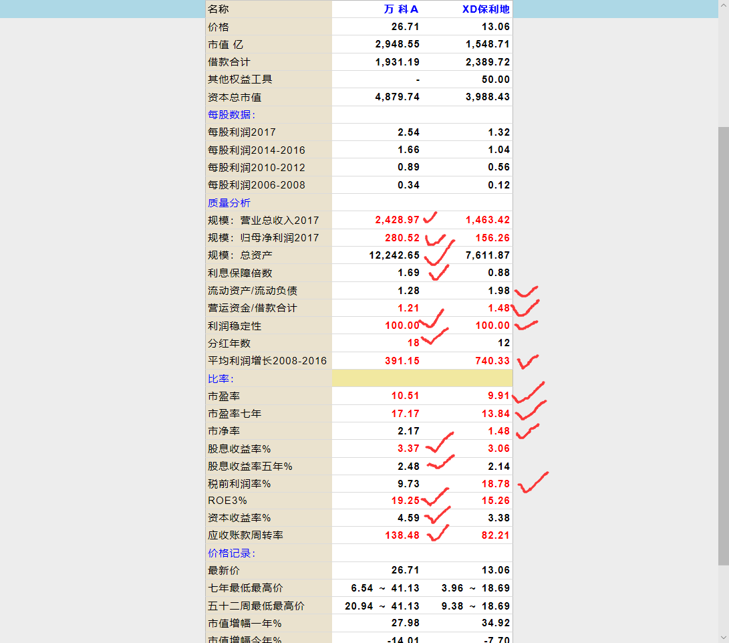Click receivables turnover value 82.21
Viewport: 729px width, 643px height.
click(x=496, y=535)
